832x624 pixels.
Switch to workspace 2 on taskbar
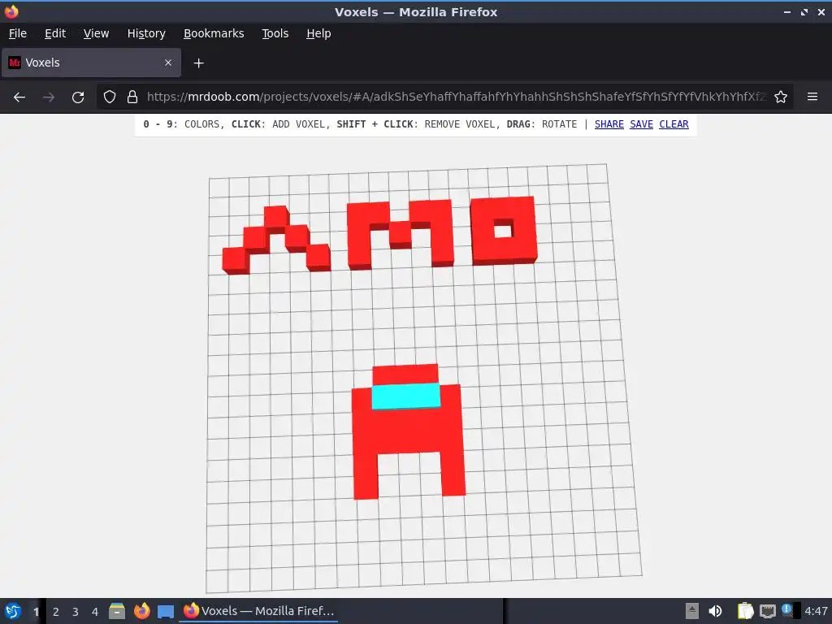pos(56,611)
